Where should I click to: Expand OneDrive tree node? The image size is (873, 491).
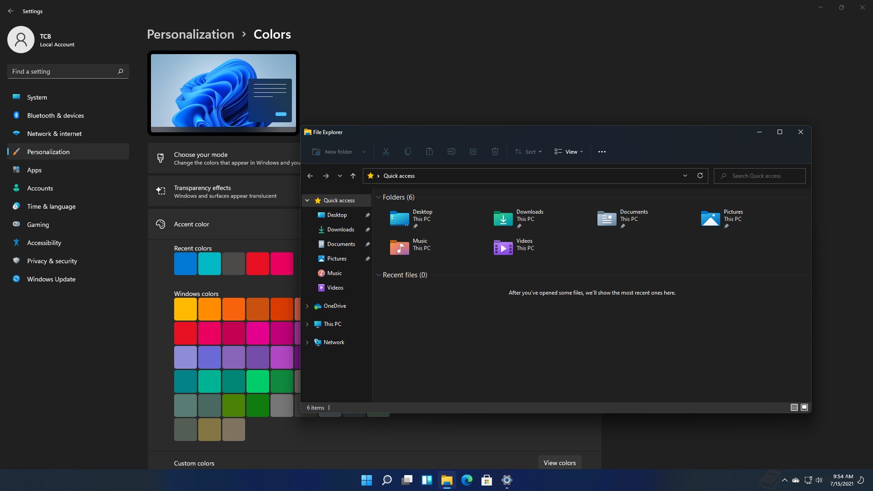point(307,306)
